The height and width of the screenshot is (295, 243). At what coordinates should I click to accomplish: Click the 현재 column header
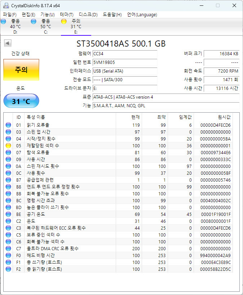pos(129,117)
